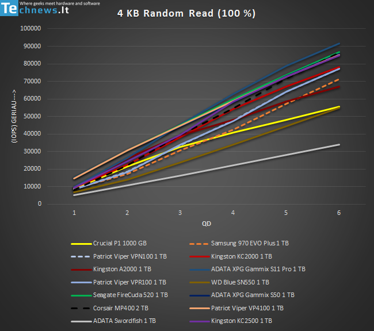Screen dimensions: 374x331
Task: Click the 'ADATA XPG Gammix S11 Pro 1 TB' label
Action: [258, 270]
